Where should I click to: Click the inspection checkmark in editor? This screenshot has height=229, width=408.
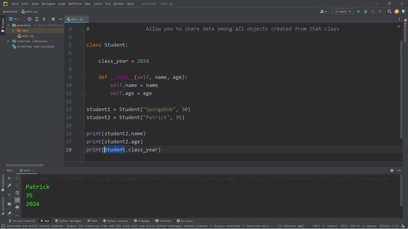(399, 26)
